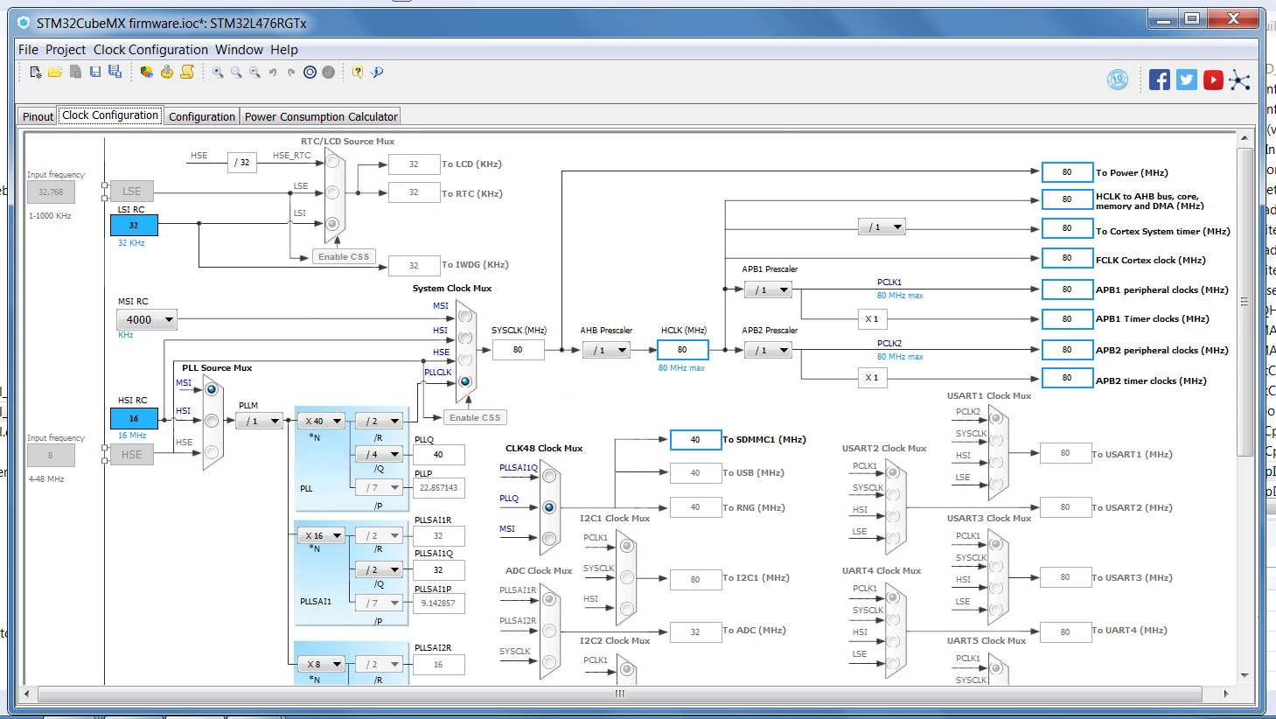Save the project with the floppy disk icon
The width and height of the screenshot is (1276, 719).
tap(95, 72)
